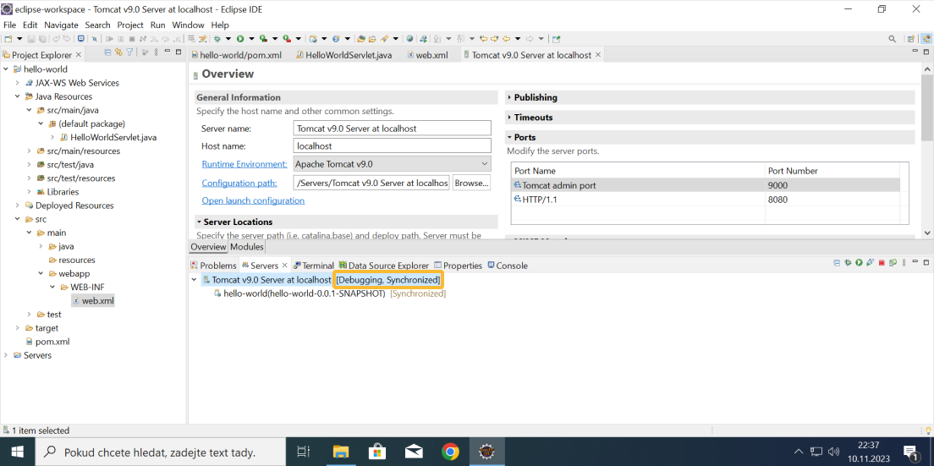Click the Pin Editor icon in toolbar

click(x=556, y=39)
